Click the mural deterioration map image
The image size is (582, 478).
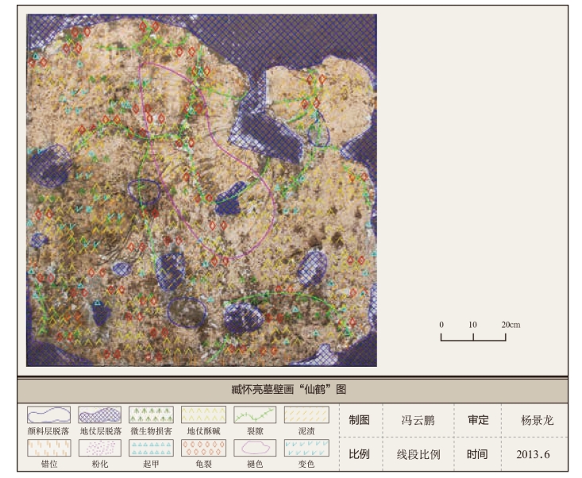202,191
